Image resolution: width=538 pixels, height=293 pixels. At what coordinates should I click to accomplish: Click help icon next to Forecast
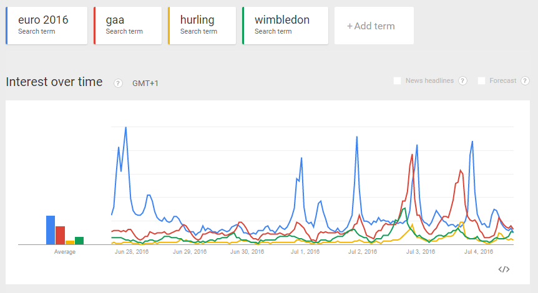525,81
